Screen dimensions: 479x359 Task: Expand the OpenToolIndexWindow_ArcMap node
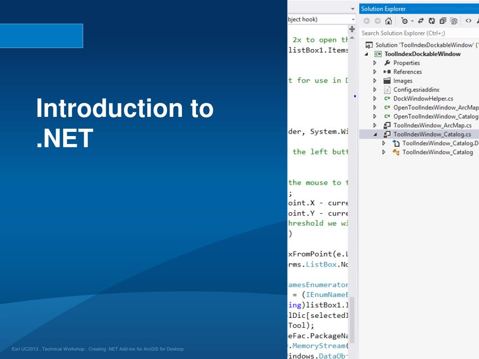click(375, 108)
